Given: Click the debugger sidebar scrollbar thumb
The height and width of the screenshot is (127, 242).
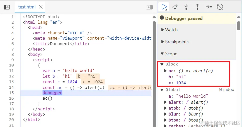Looking at the screenshot, I should 238,26.
